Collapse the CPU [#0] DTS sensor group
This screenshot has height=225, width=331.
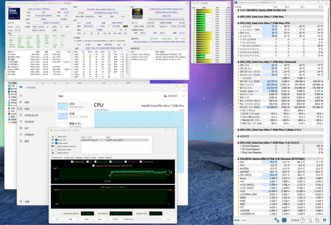pyautogui.click(x=236, y=23)
